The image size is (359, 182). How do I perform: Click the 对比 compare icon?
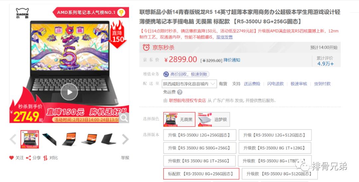pos(45,158)
